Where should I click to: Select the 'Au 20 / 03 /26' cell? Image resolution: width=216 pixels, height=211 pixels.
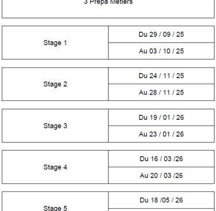[x=161, y=175]
